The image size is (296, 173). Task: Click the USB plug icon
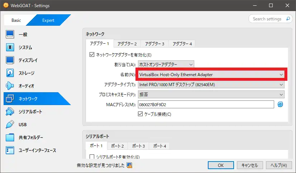coord(10,124)
